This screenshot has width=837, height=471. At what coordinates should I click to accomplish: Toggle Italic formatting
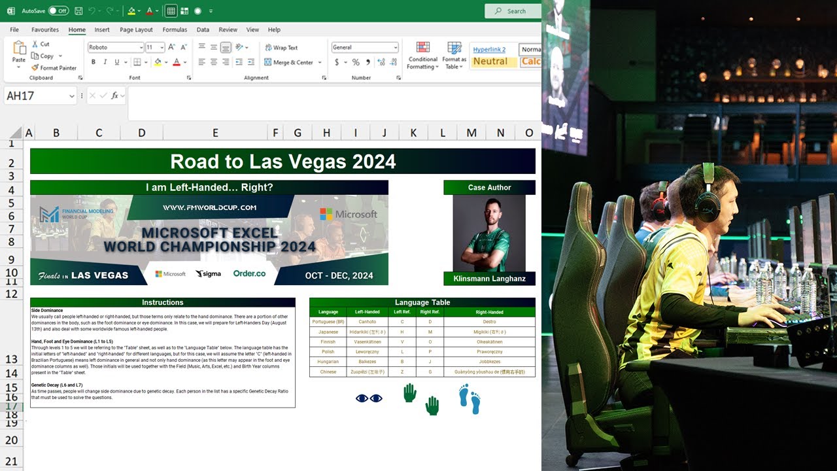105,62
